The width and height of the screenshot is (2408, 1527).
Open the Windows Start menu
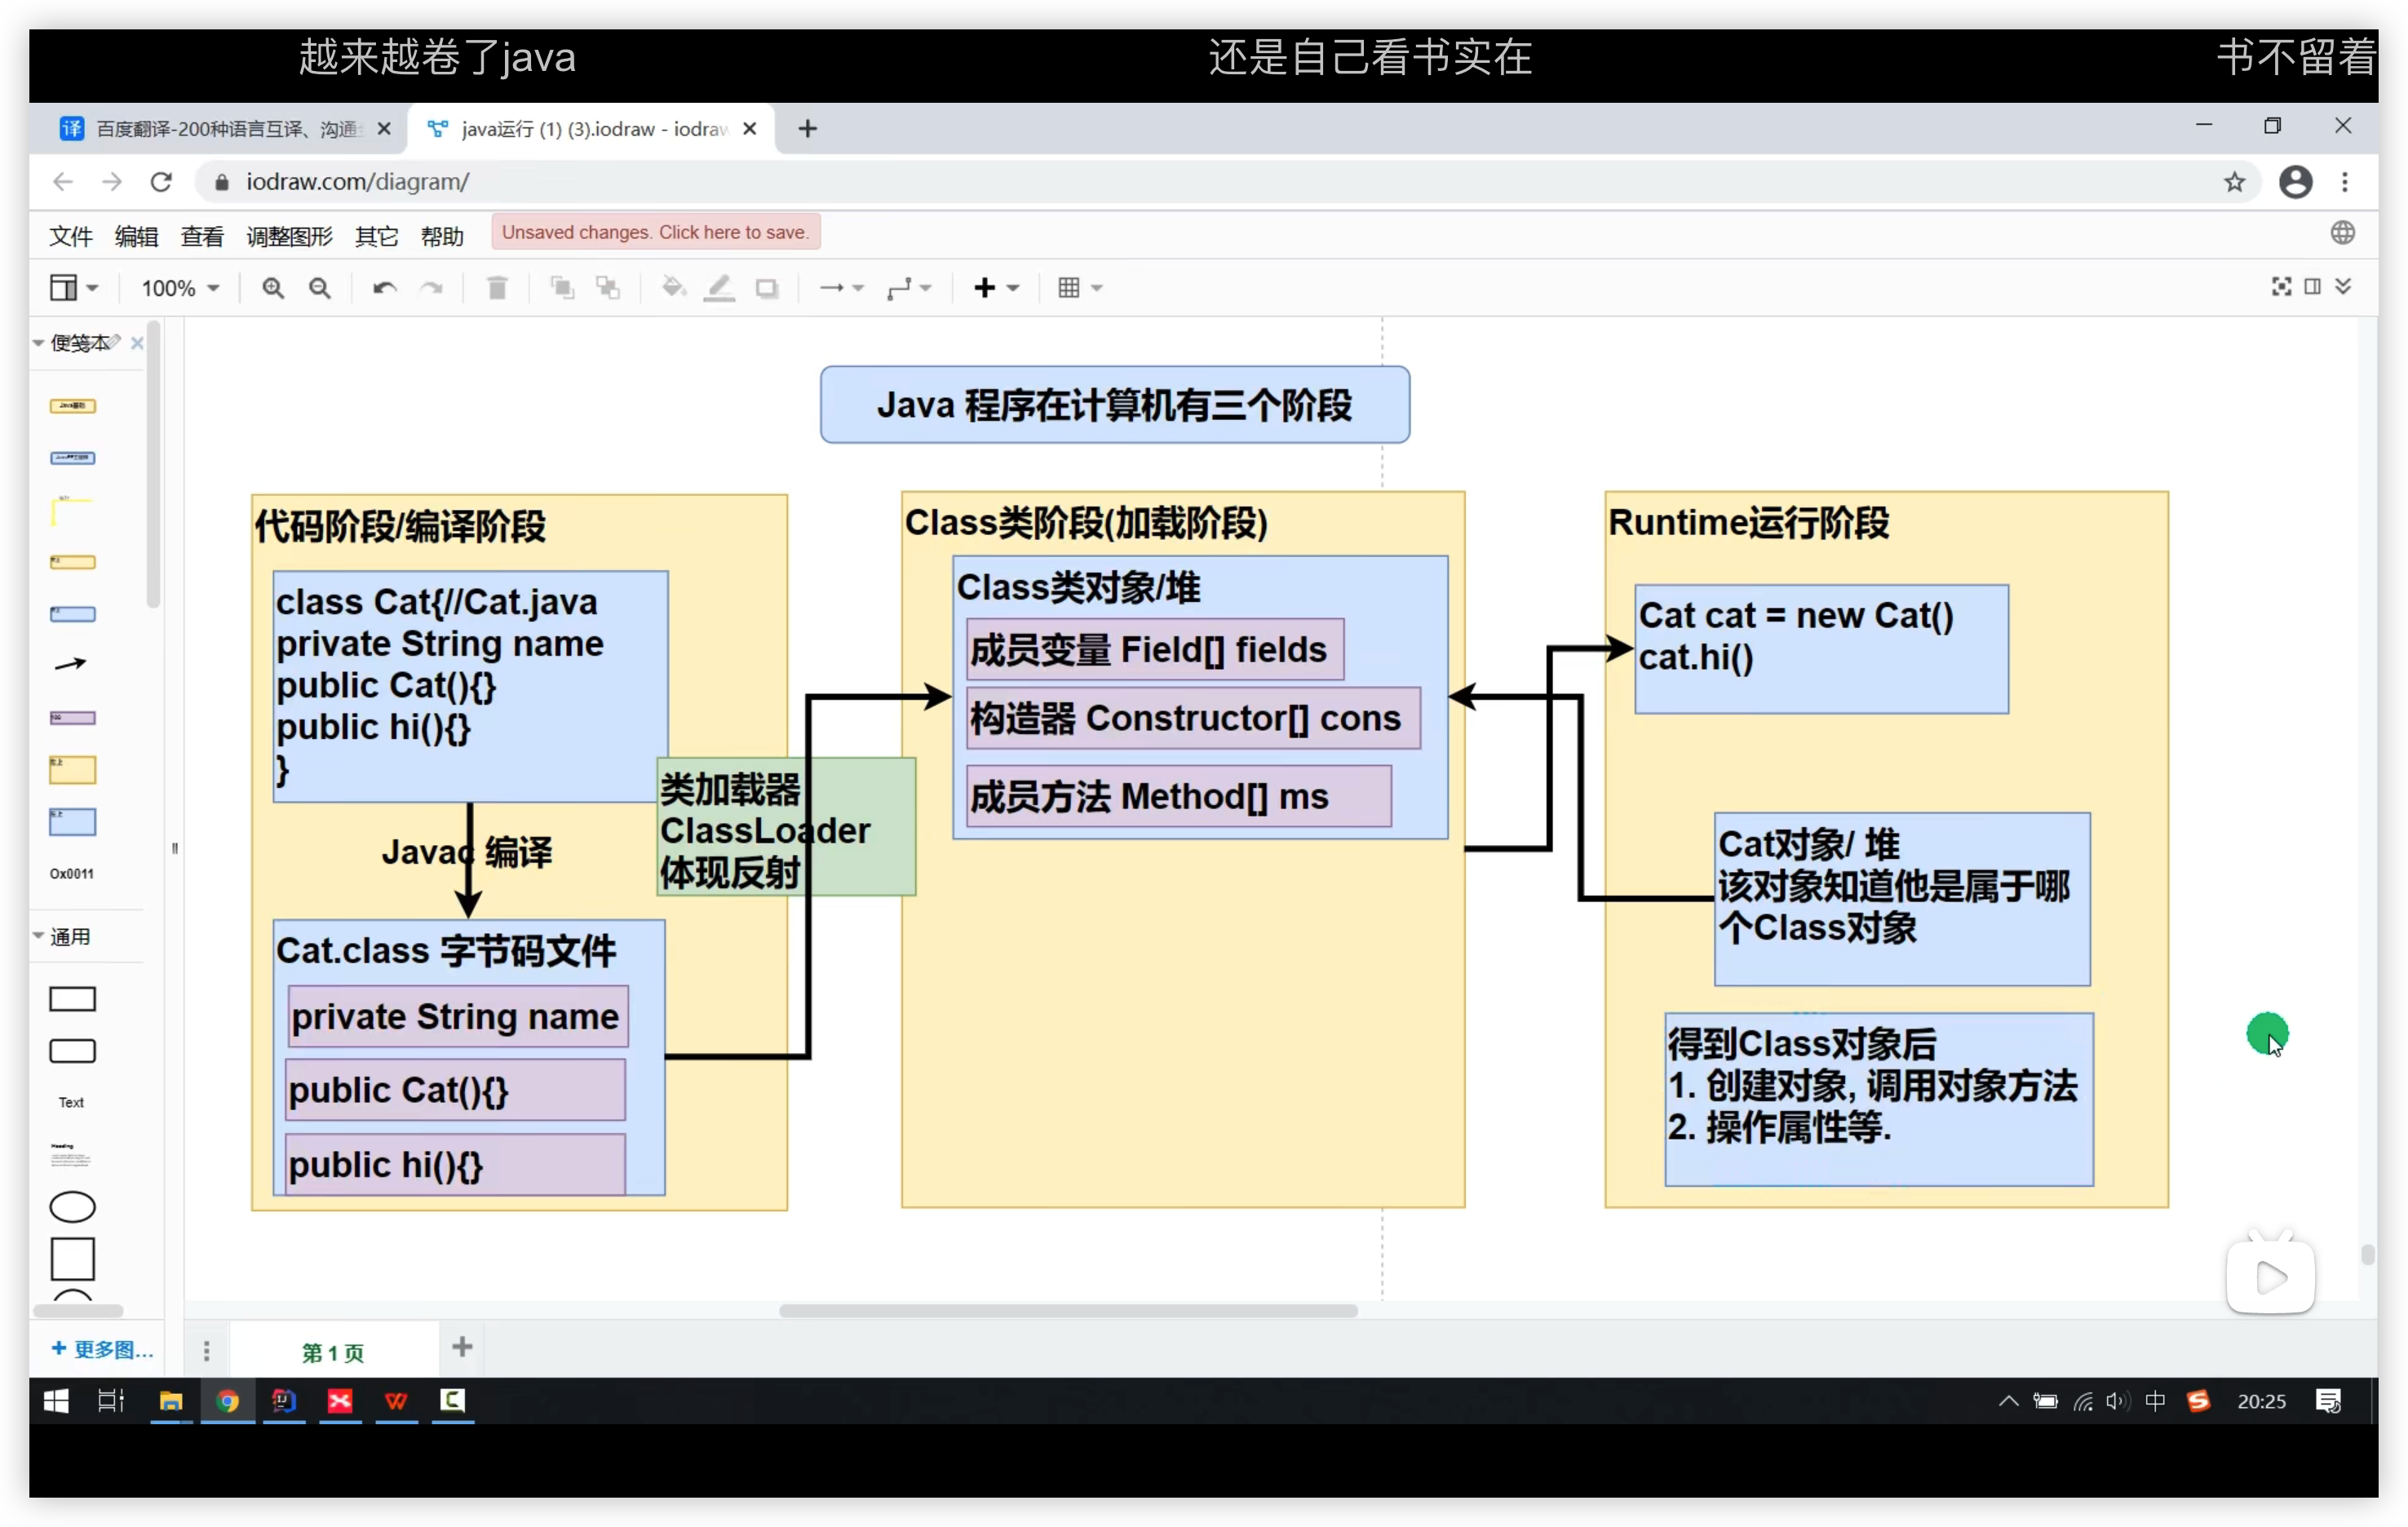click(56, 1400)
